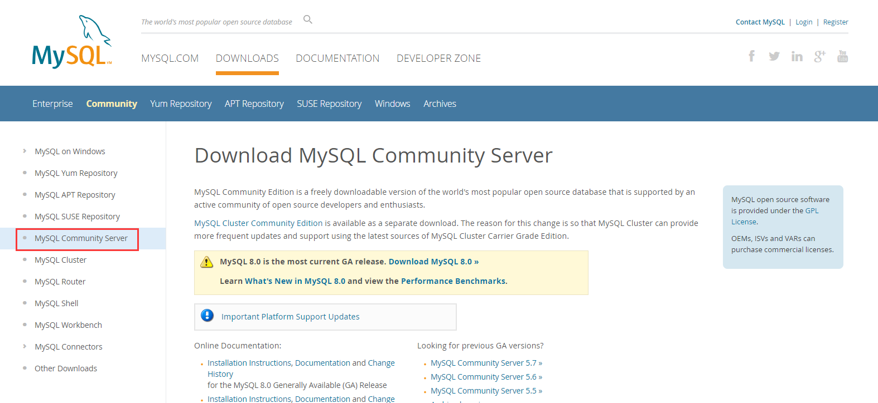Click the 'Online Documentation:' label
The height and width of the screenshot is (403, 878).
click(238, 346)
